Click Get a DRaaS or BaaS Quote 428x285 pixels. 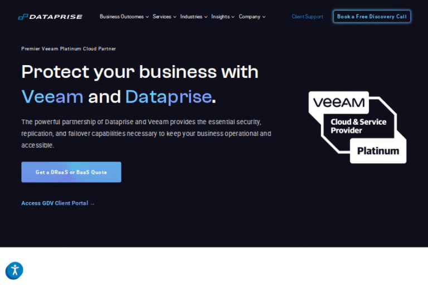pyautogui.click(x=71, y=172)
